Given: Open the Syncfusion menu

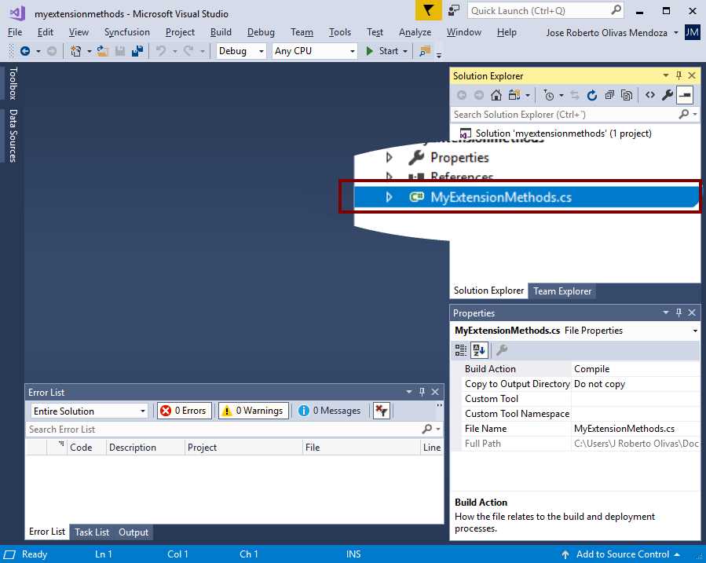Looking at the screenshot, I should (x=127, y=32).
